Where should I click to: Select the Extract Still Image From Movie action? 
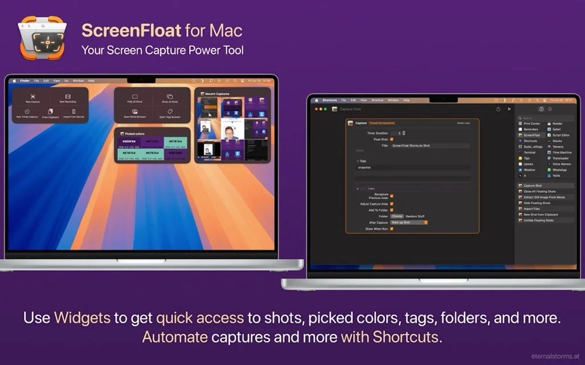click(544, 197)
